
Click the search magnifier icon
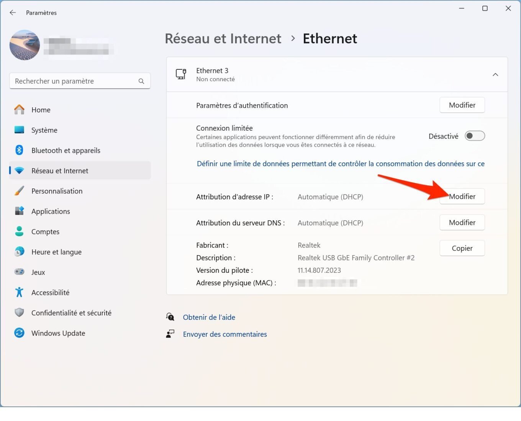[x=141, y=81]
